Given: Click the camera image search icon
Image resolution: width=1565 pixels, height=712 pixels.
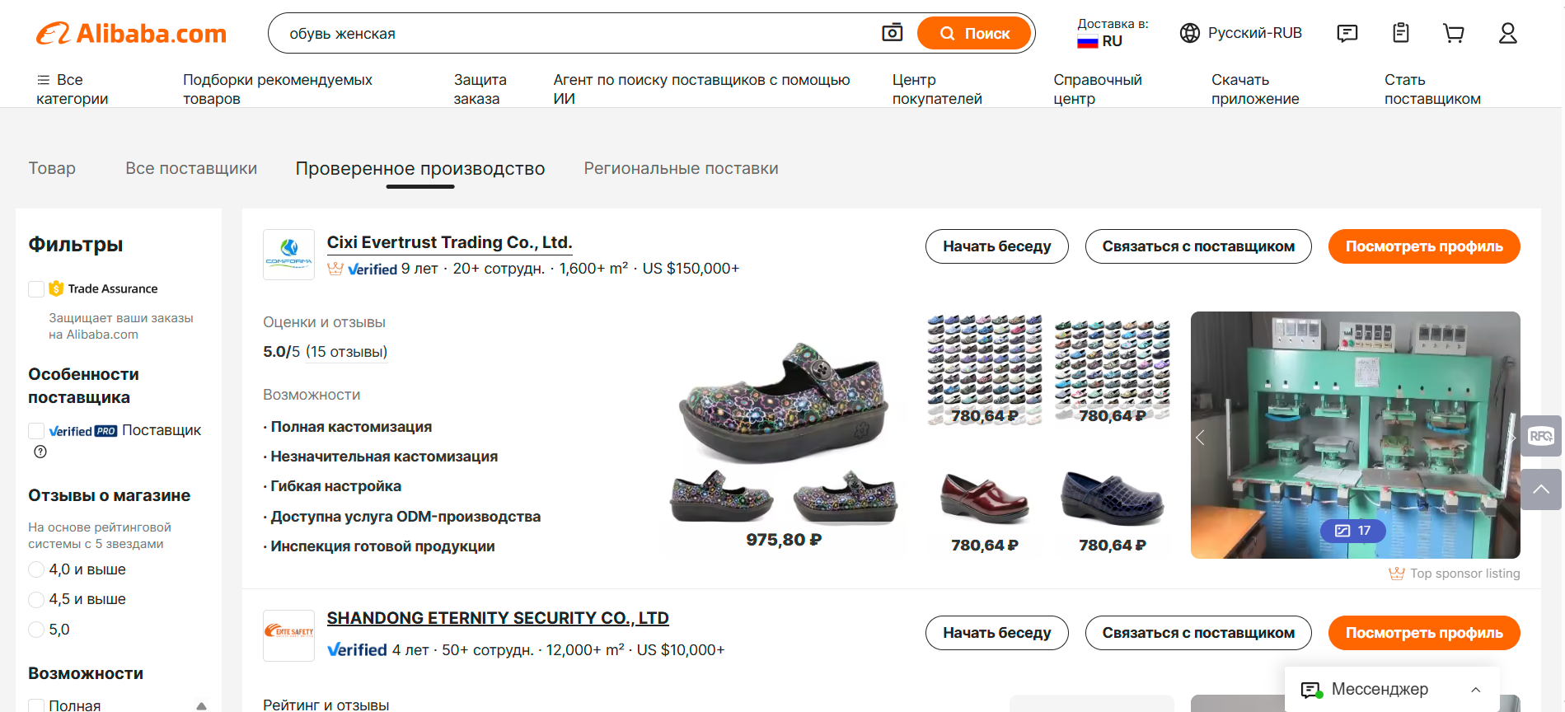Looking at the screenshot, I should point(892,33).
